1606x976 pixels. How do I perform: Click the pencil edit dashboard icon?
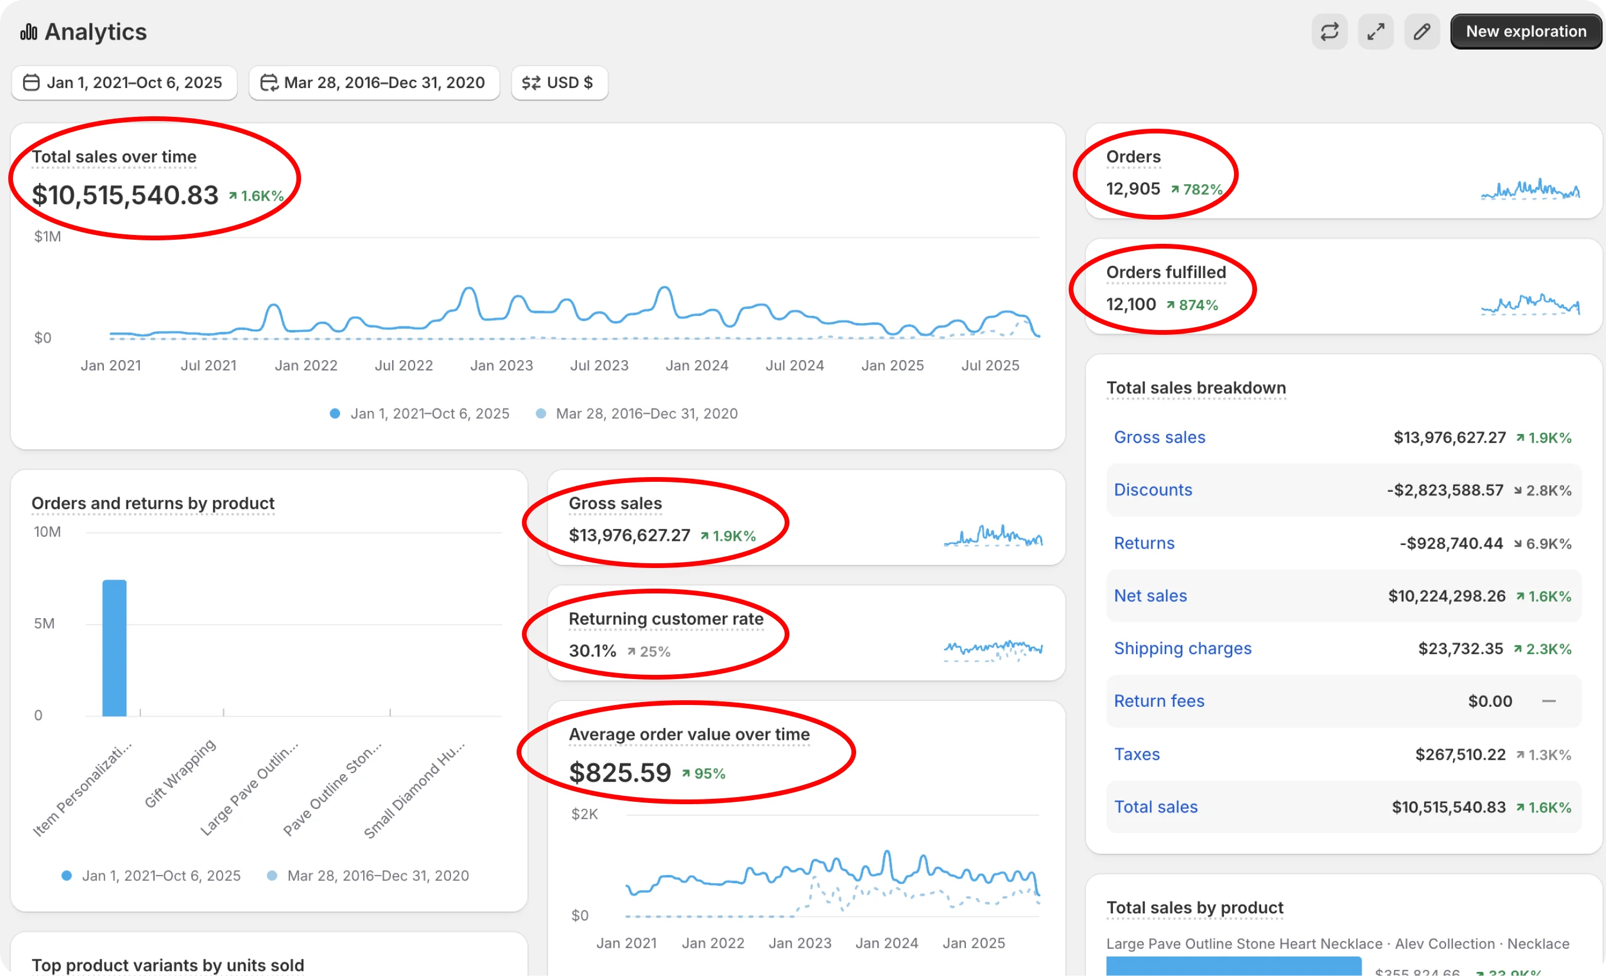pos(1422,31)
